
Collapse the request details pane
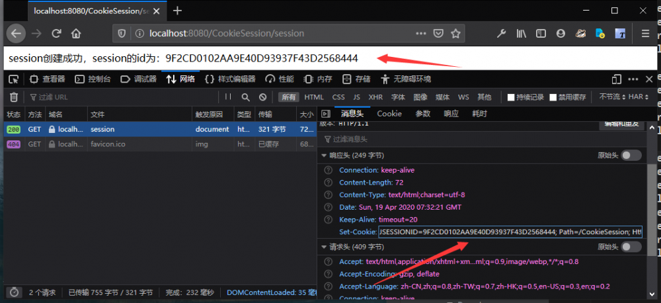(x=325, y=114)
